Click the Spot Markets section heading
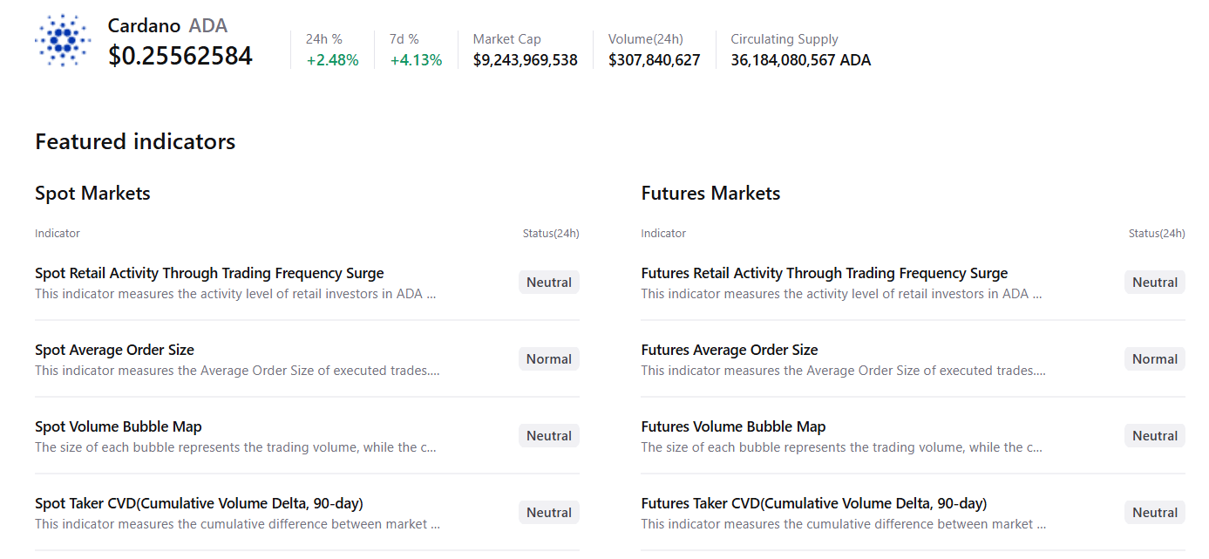Screen dimensions: 1209x559 (x=92, y=193)
